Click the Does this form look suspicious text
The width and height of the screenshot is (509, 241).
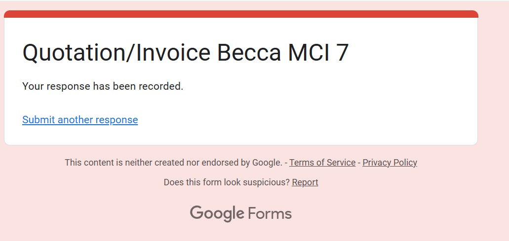227,182
